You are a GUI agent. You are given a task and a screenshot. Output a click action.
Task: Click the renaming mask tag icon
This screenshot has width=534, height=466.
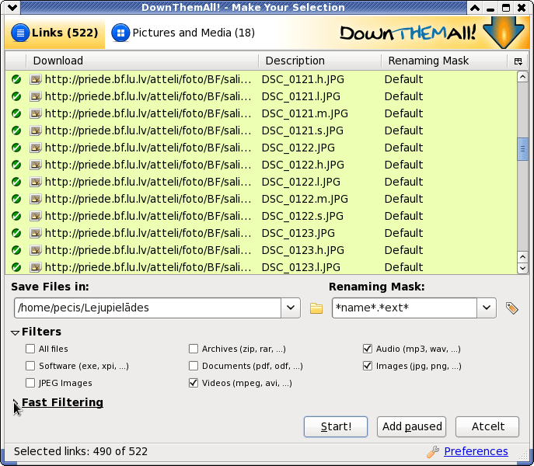click(512, 308)
